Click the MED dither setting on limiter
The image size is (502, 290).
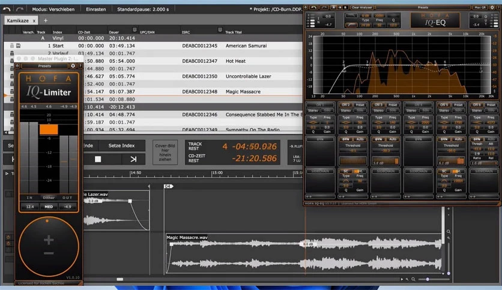(x=49, y=207)
